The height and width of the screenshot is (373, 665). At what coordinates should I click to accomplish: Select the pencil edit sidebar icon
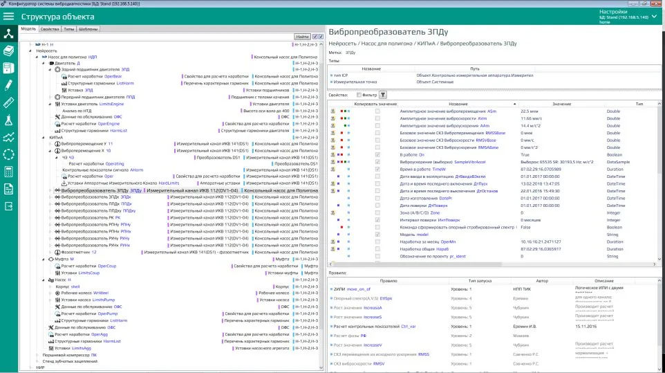[8, 85]
